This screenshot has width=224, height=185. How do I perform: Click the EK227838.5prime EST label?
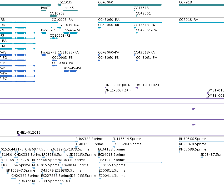point(55,176)
